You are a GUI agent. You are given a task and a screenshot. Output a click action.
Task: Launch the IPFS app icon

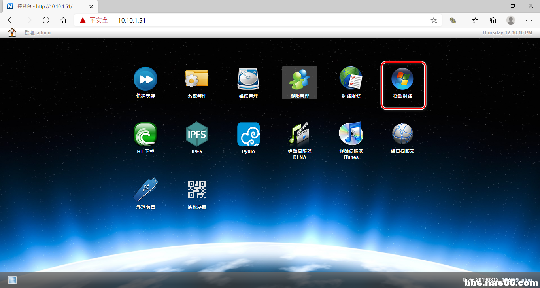coord(197,134)
